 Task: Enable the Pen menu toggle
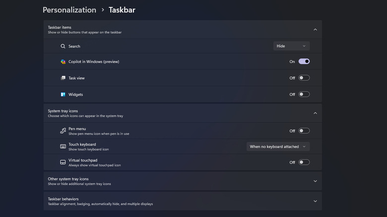coord(304,131)
